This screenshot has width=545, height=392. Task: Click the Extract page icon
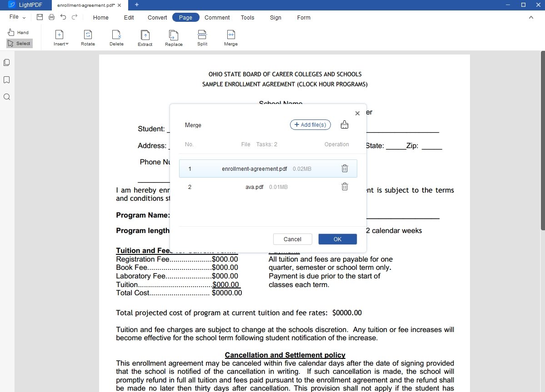coord(145,35)
